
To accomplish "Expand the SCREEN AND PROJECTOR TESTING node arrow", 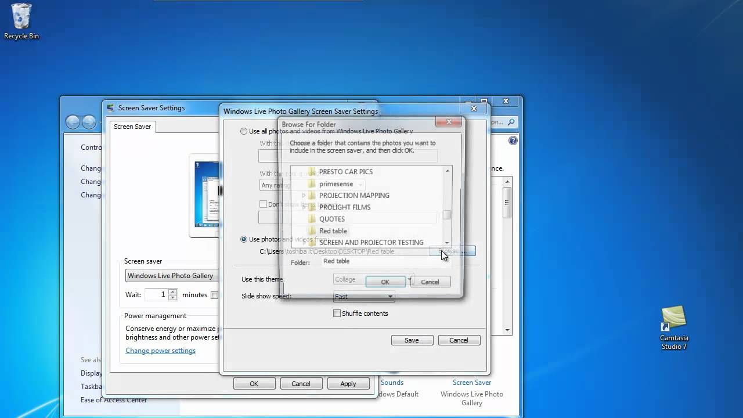I will click(x=303, y=242).
